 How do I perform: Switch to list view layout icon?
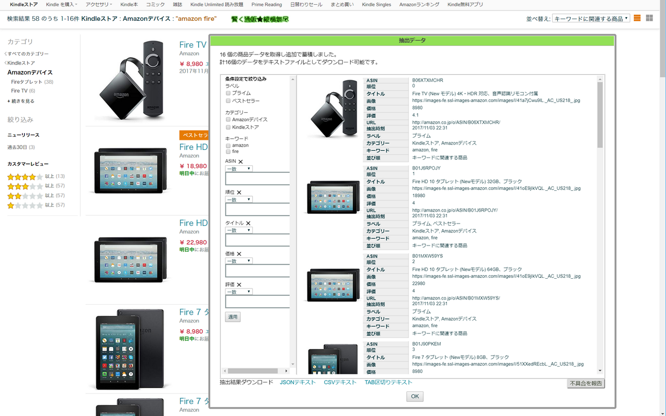(637, 18)
